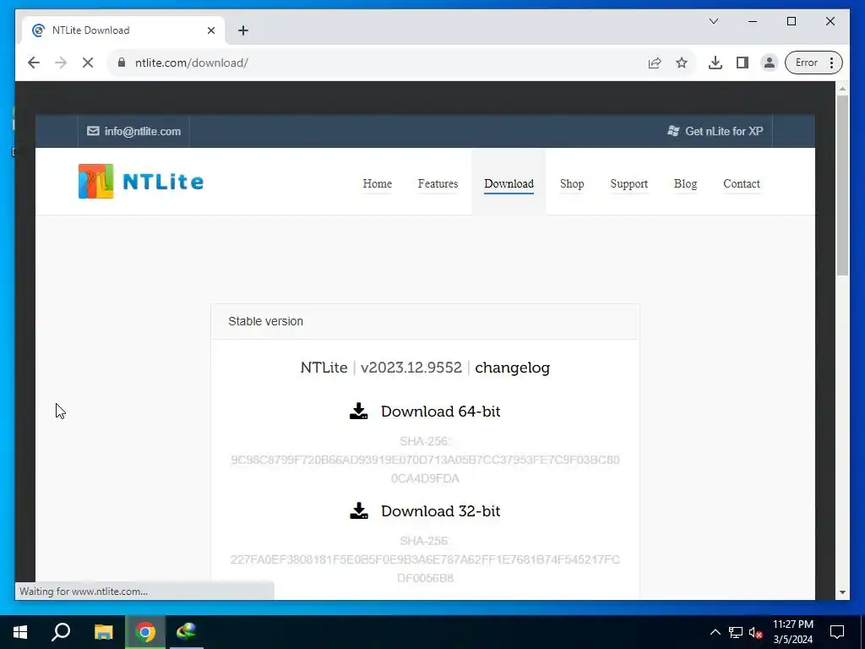Viewport: 865px width, 649px height.
Task: Click version text v2023.12.9552
Action: click(x=411, y=368)
